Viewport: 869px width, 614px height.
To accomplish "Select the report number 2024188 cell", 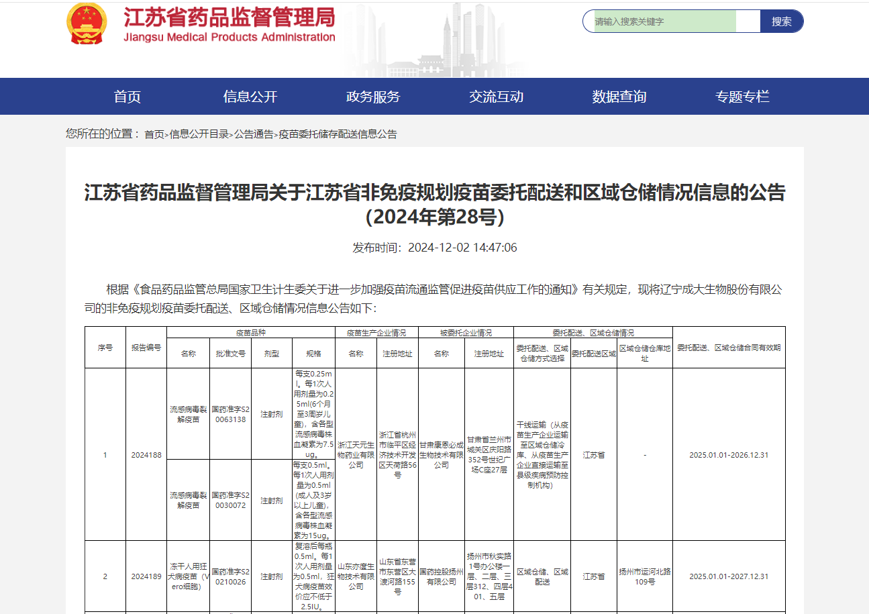I will pyautogui.click(x=146, y=455).
